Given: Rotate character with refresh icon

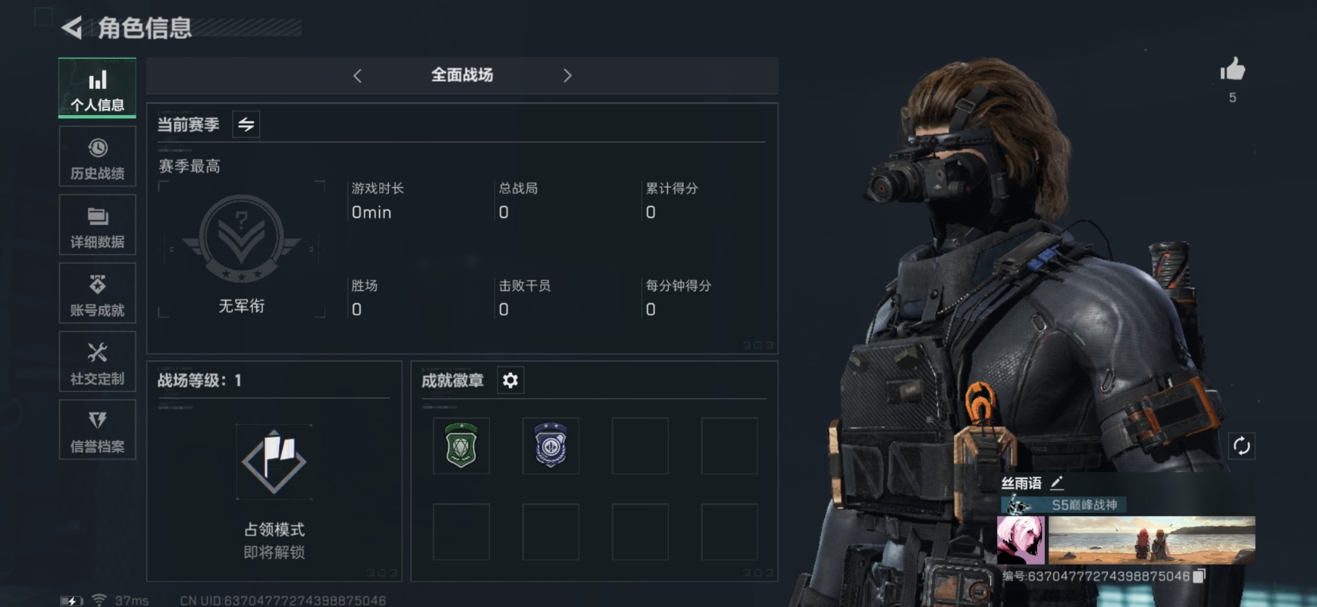Looking at the screenshot, I should coord(1242,446).
